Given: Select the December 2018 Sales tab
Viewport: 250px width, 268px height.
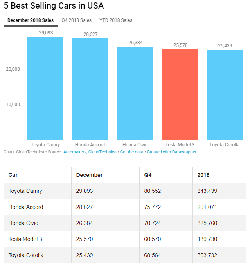Looking at the screenshot, I should (x=31, y=20).
